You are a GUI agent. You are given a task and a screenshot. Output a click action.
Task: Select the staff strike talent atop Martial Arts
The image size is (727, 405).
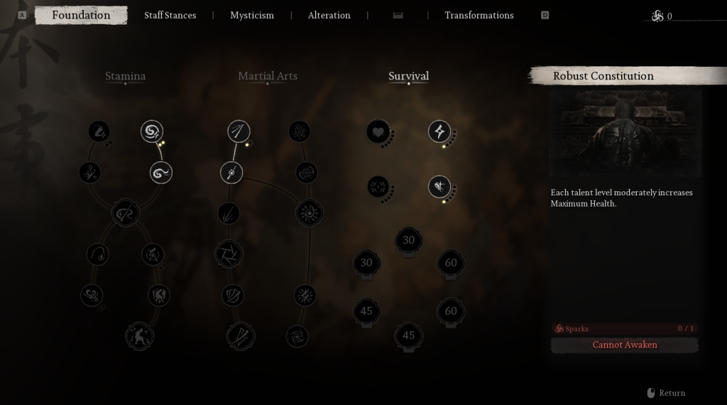(239, 131)
